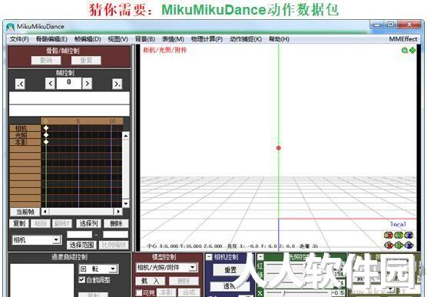The image size is (427, 297).
Task: Click the 选择列 button
Action: click(88, 223)
